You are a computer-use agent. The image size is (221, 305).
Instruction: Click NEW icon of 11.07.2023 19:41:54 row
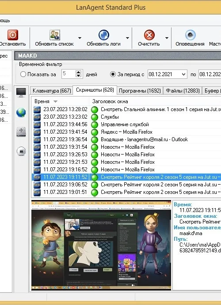point(37,132)
